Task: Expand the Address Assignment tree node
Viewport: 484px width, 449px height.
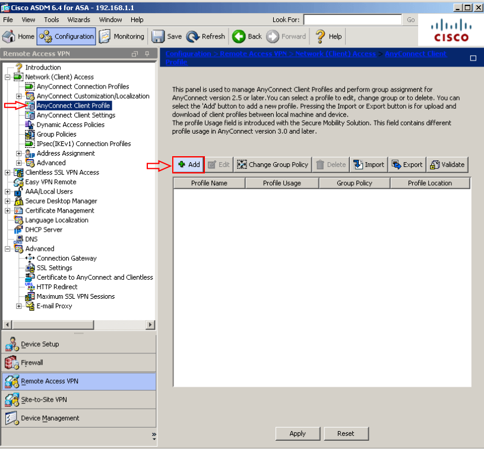Action: tap(19, 153)
